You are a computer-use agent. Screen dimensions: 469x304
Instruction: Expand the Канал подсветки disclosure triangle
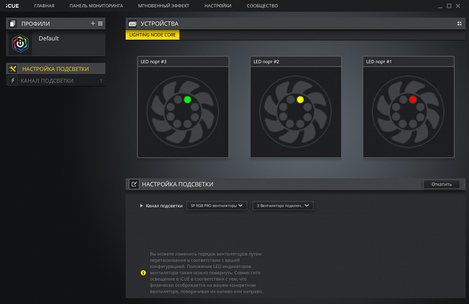(x=141, y=205)
